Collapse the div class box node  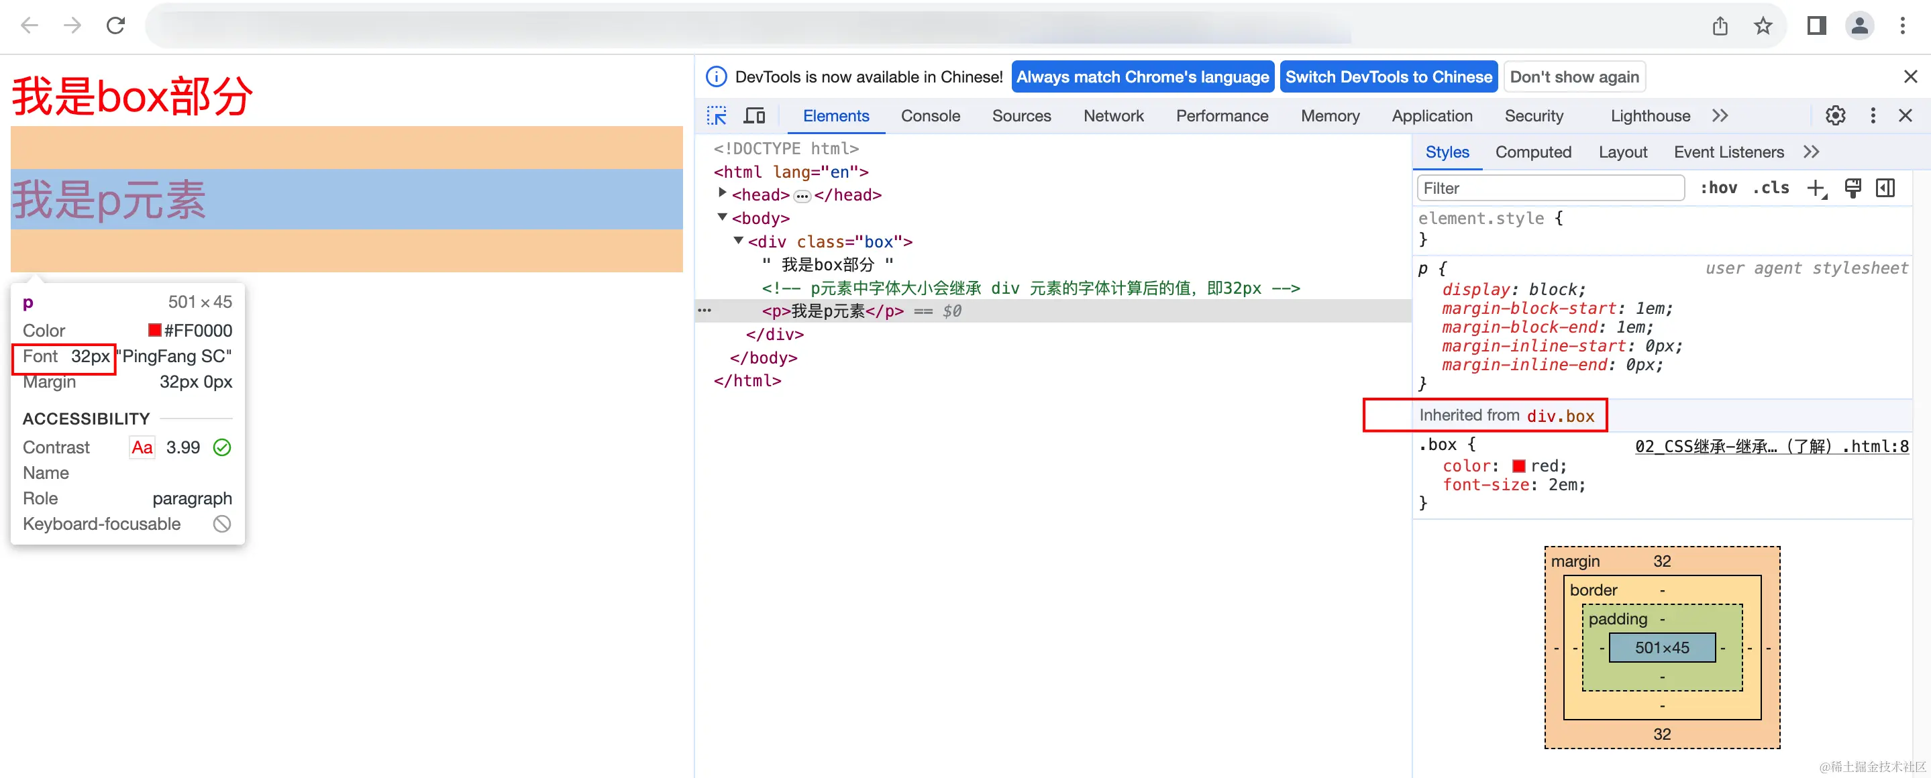coord(738,241)
